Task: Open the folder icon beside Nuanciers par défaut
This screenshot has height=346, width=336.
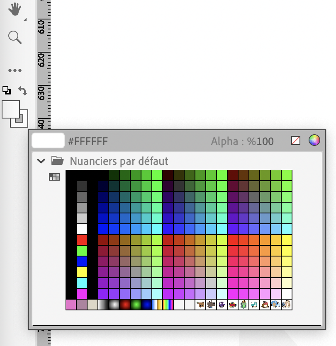Action: pyautogui.click(x=57, y=161)
